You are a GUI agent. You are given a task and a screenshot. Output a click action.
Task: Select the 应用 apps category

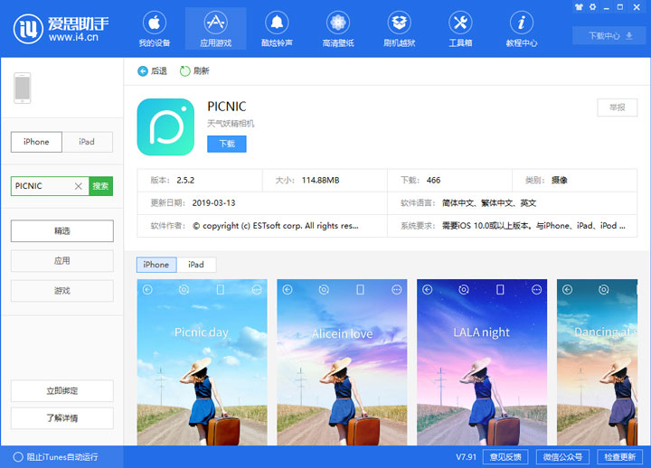click(x=61, y=261)
